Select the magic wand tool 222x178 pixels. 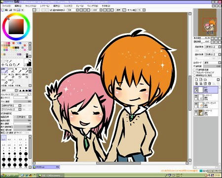coord(10,61)
